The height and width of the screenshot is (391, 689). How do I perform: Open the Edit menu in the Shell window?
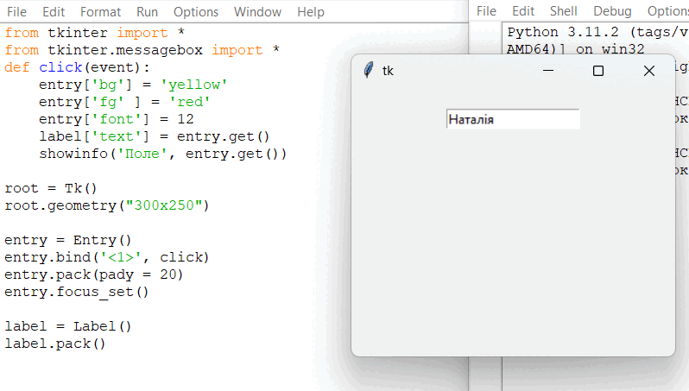tap(523, 11)
